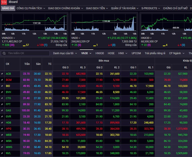
Task: Pin the CTG stock row
Action: click(x=2, y=98)
